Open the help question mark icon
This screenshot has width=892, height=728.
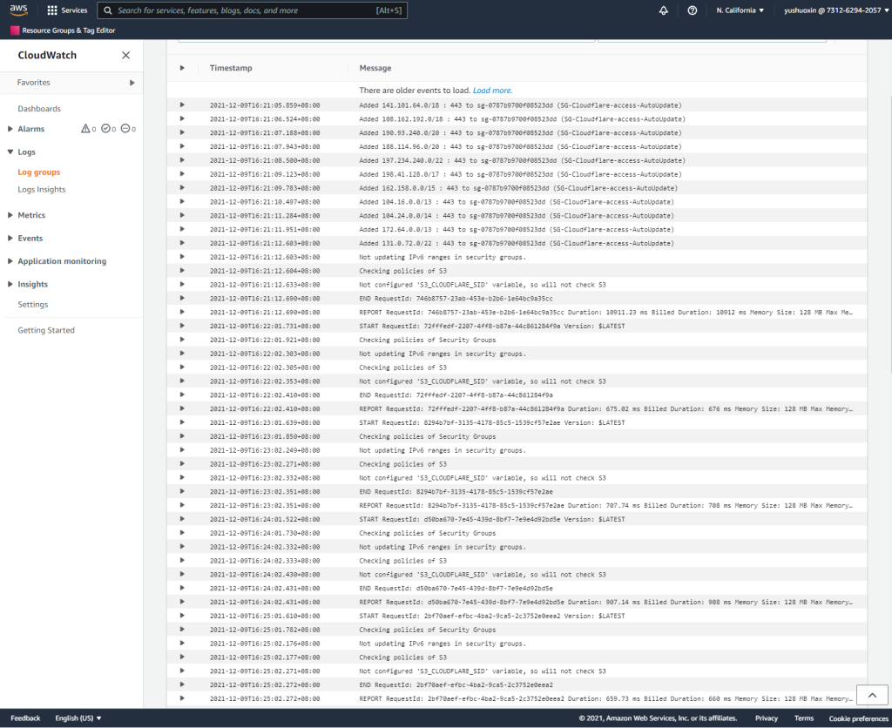point(692,10)
